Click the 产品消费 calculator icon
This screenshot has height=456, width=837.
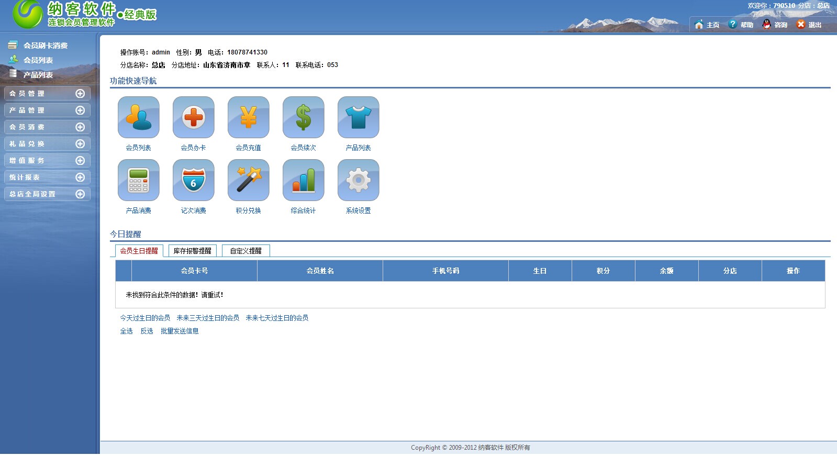(x=138, y=181)
